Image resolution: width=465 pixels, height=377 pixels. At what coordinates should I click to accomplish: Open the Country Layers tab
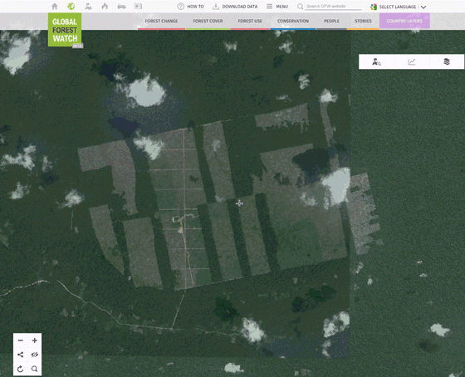[x=404, y=21]
